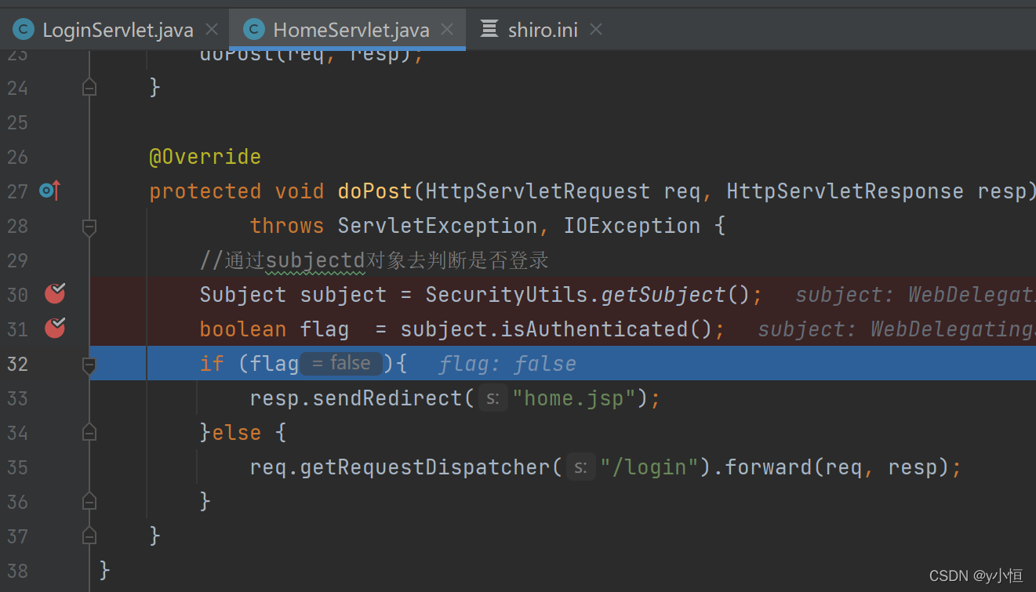Viewport: 1036px width, 592px height.
Task: Click the 's:' parameter hint before "home.jsp"
Action: (493, 398)
